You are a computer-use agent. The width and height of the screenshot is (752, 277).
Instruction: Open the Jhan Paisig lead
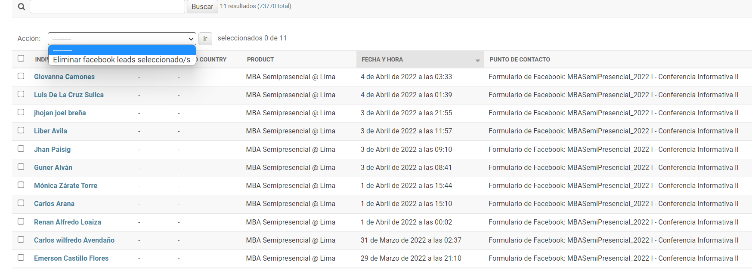coord(52,149)
